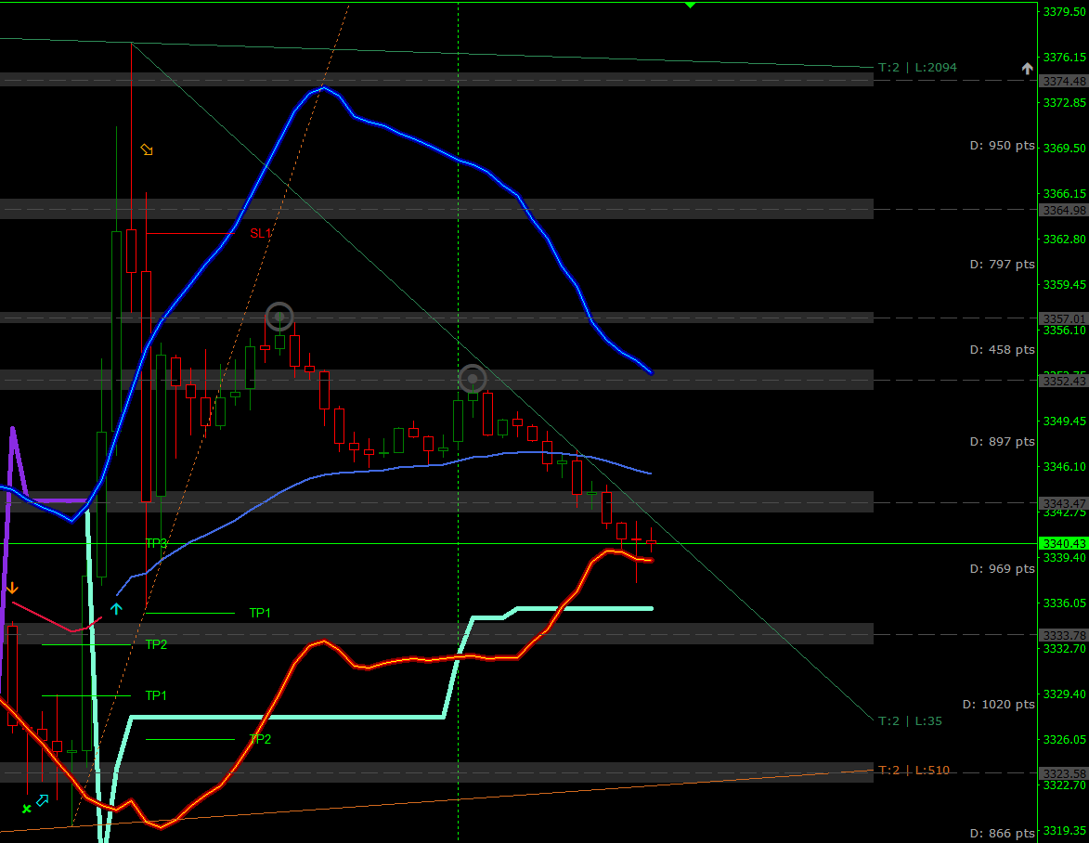Select the gray circle marker at the 3357.01 level
The width and height of the screenshot is (1089, 843).
point(279,316)
